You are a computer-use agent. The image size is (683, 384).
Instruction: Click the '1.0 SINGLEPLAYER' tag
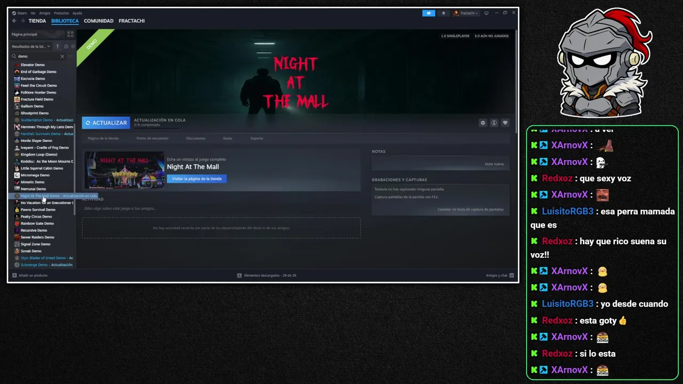(x=455, y=36)
